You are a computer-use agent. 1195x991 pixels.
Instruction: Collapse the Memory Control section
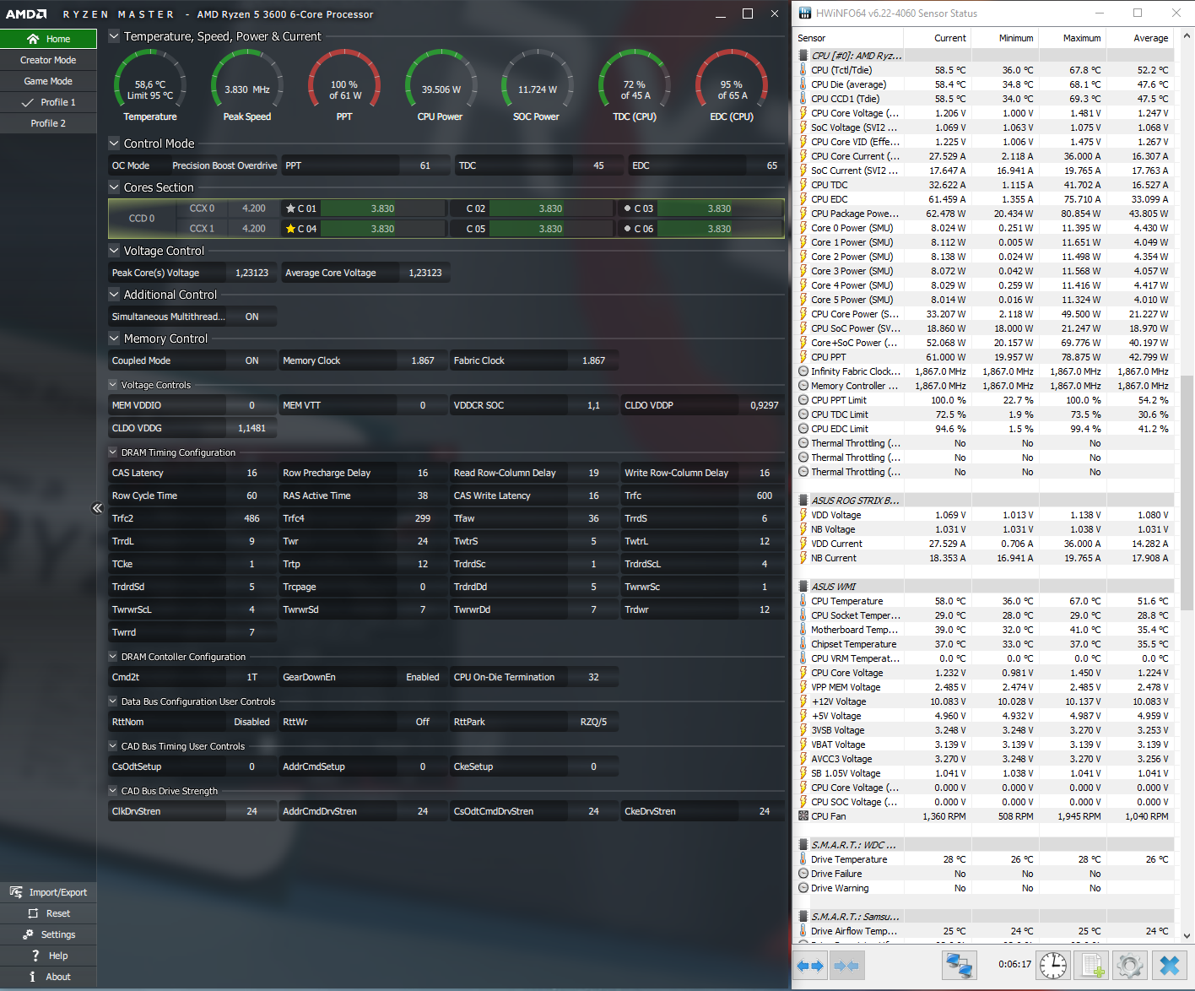tap(114, 338)
